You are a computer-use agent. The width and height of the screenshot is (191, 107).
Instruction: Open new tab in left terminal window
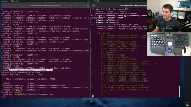(4, 6)
